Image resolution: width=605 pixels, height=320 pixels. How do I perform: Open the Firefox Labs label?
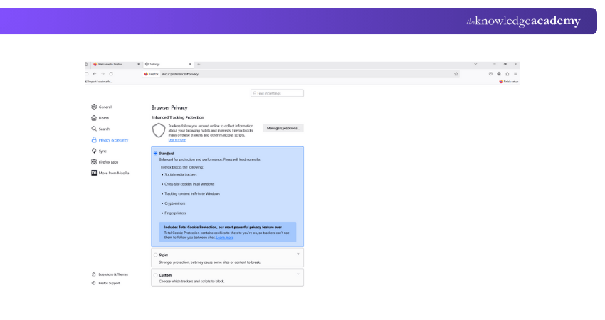[108, 162]
